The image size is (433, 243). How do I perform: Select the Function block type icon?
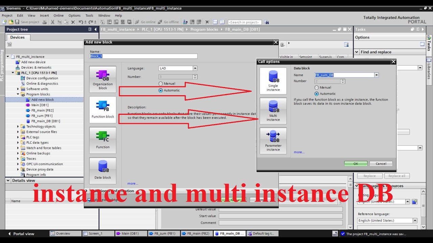[103, 110]
